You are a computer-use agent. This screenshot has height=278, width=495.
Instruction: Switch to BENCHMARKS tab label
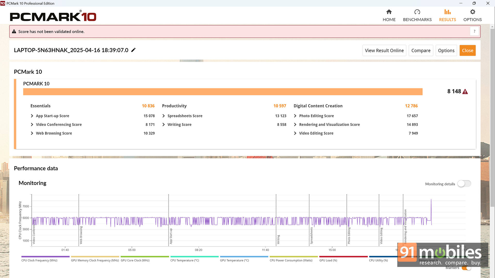[417, 20]
